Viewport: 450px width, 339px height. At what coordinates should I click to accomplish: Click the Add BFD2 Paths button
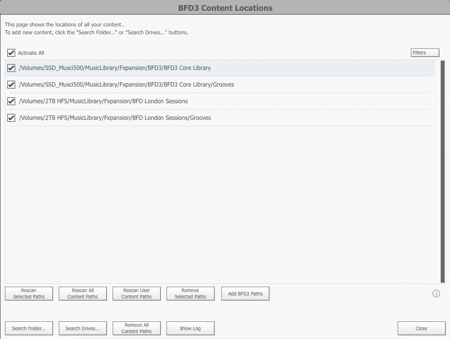(x=245, y=294)
